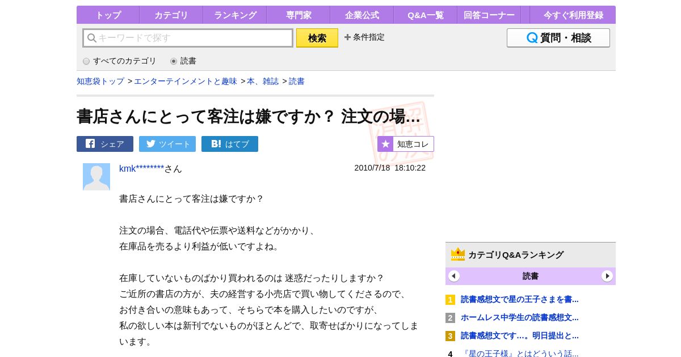Image resolution: width=681 pixels, height=357 pixels.
Task: Click the 読書 ranking category label
Action: (531, 277)
